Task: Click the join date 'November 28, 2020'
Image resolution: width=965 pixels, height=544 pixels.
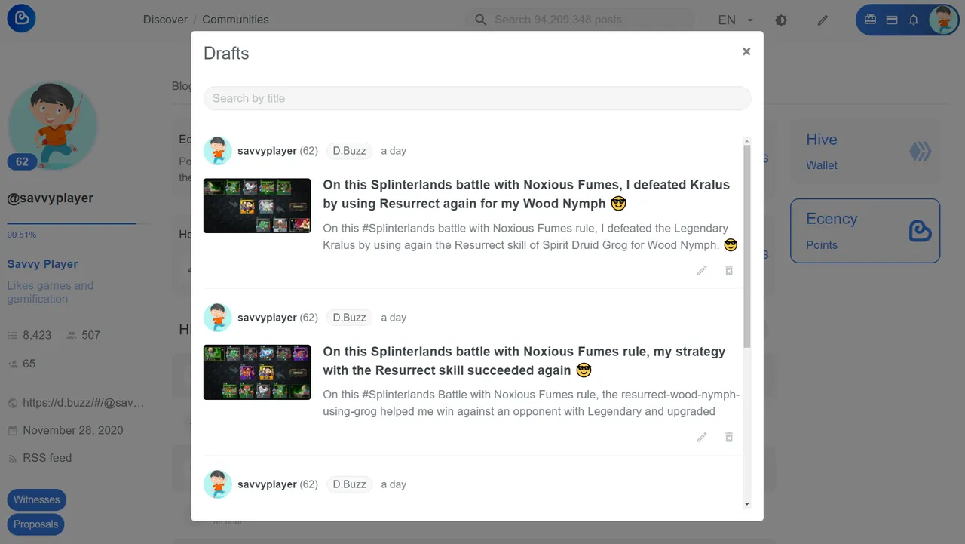Action: [66, 430]
